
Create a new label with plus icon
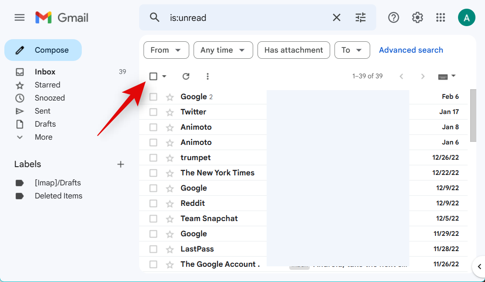121,164
